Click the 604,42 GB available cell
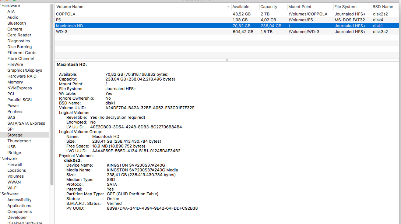 coord(243,32)
